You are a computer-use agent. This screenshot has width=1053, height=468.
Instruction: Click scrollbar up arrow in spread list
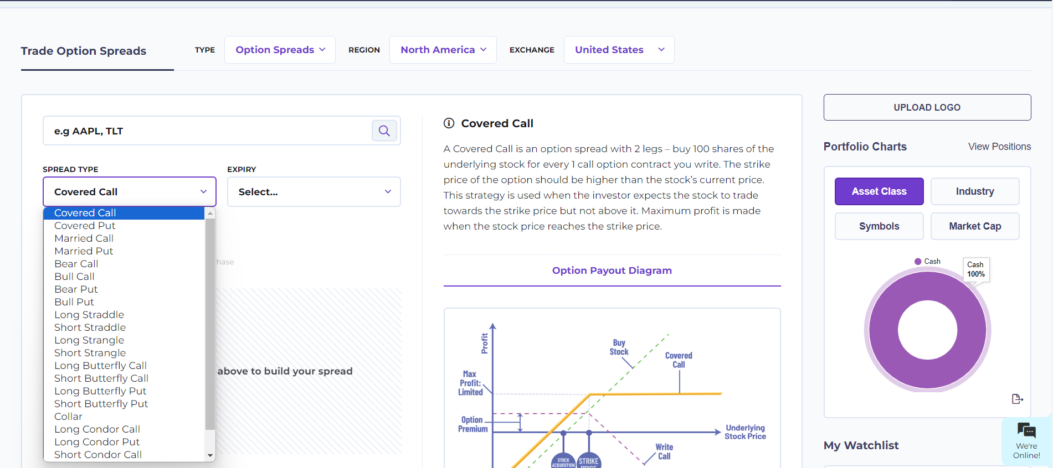(210, 213)
